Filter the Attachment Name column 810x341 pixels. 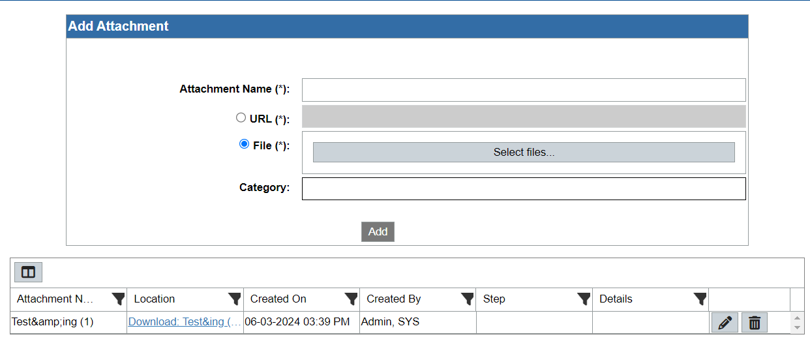118,299
